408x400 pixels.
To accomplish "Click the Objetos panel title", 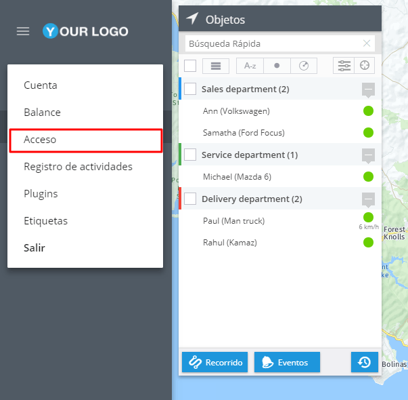I will [x=225, y=20].
